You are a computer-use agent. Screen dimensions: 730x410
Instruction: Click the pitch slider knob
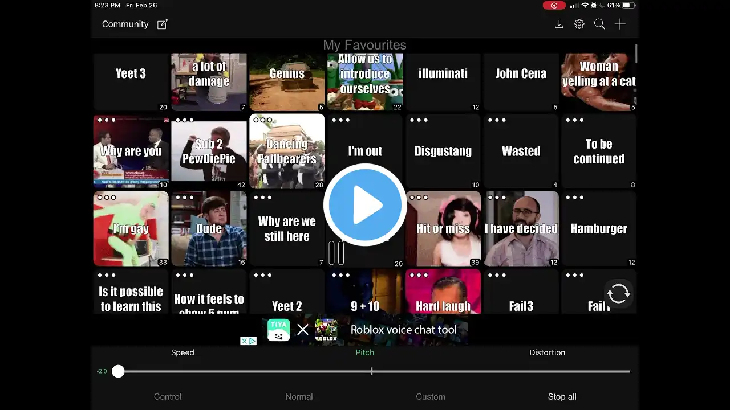118,371
